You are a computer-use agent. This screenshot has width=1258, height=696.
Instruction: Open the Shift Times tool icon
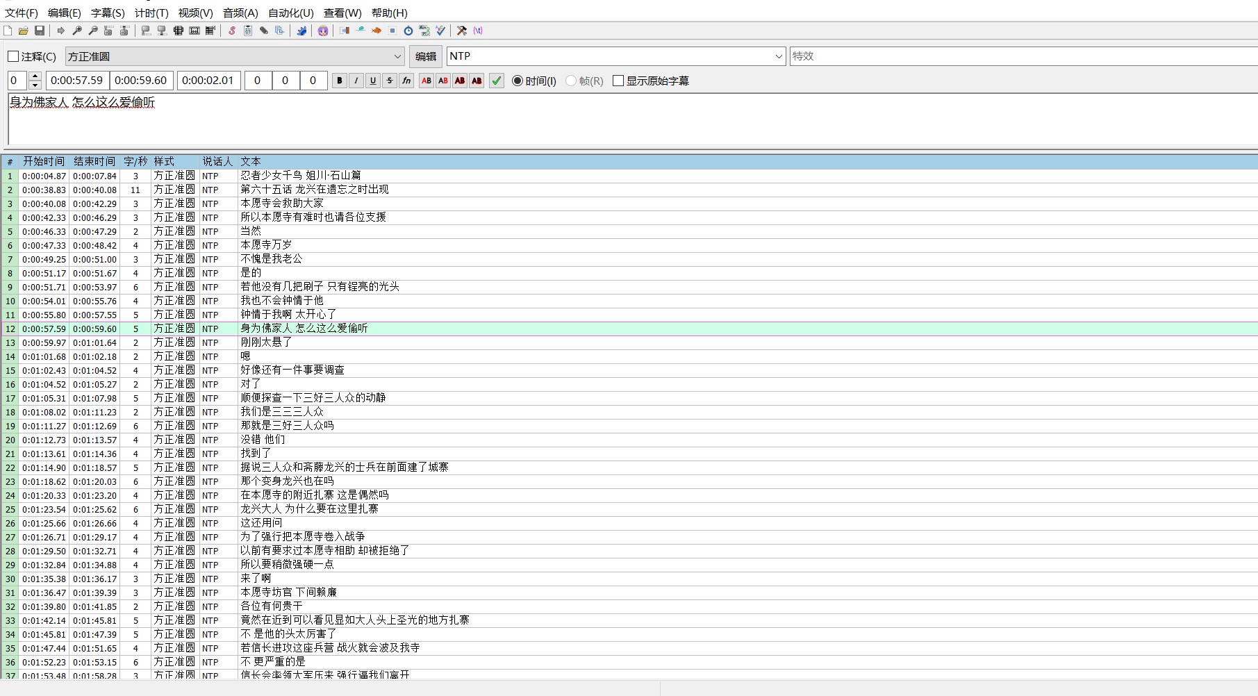345,31
